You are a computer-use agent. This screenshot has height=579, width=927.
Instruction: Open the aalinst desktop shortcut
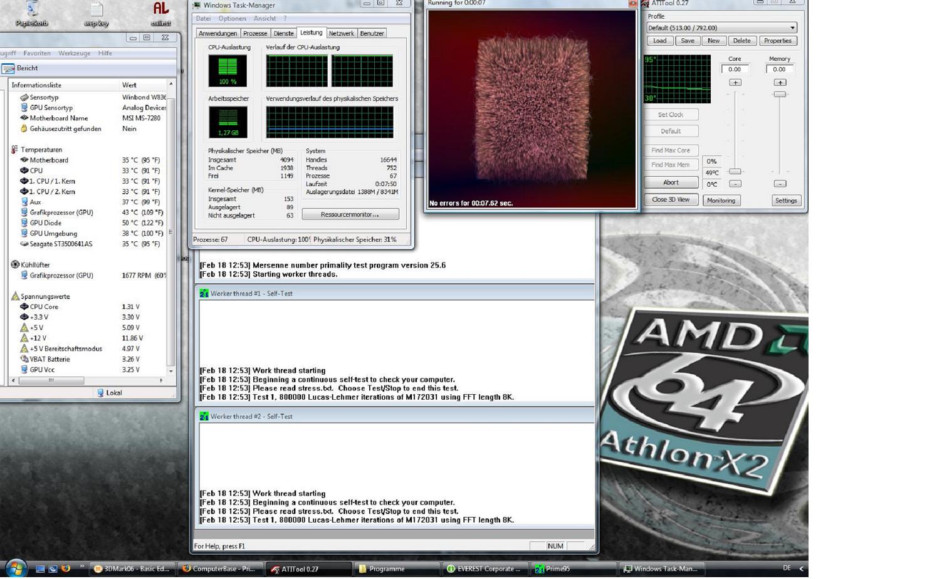tap(160, 13)
